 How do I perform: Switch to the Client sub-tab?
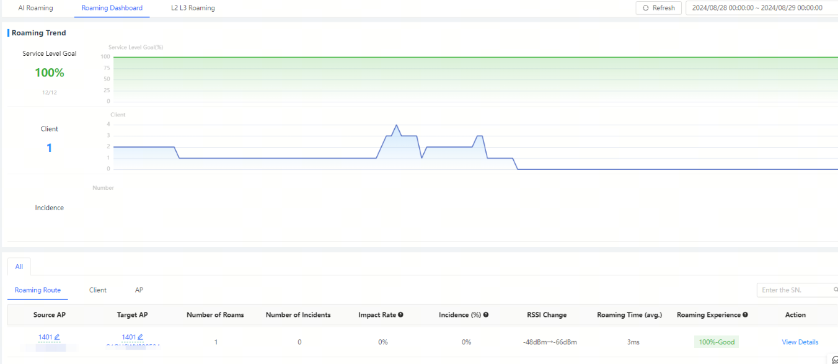[x=98, y=290]
